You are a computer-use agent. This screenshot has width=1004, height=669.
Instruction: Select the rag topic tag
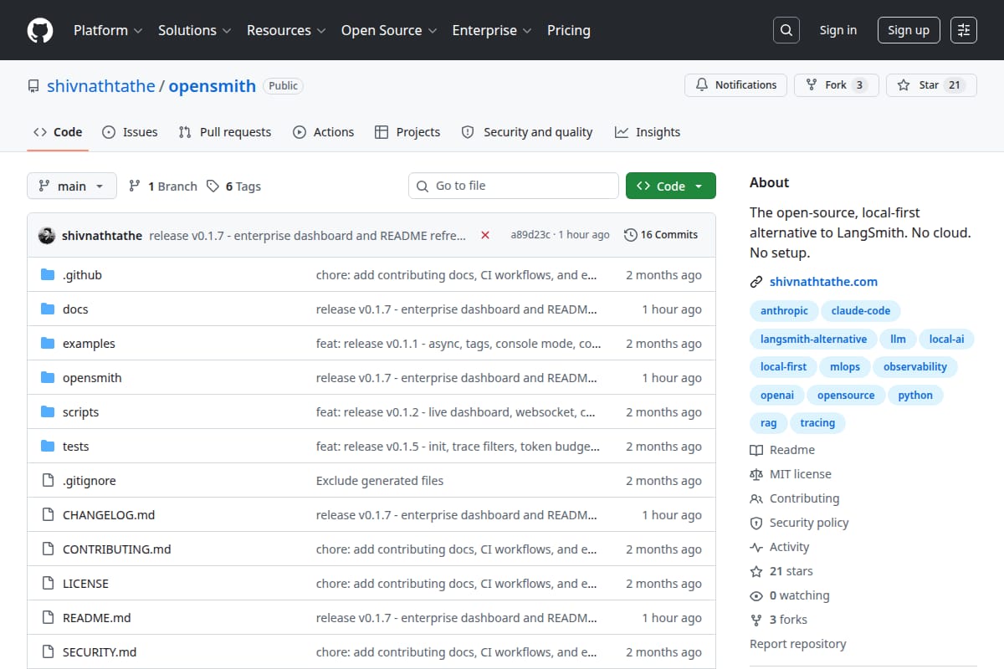coord(768,423)
